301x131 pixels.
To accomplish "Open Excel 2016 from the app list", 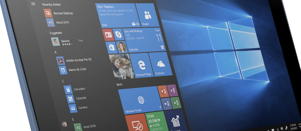I will (85, 127).
